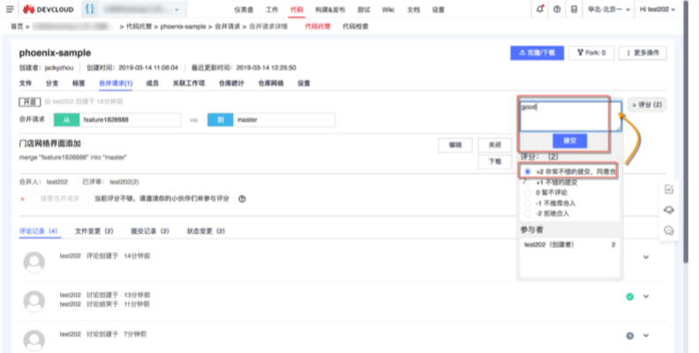Image resolution: width=699 pixels, height=353 pixels.
Task: Open the 仓库网络 tab
Action: tap(271, 83)
